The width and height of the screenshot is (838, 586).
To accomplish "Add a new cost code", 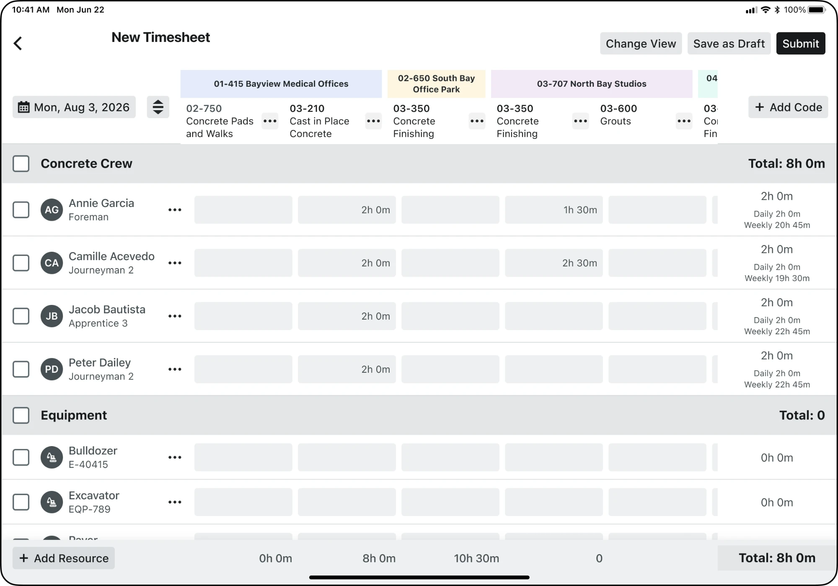I will coord(788,107).
